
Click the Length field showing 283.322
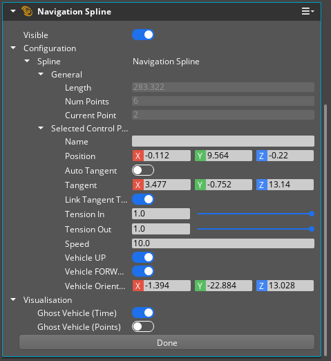[x=223, y=87]
